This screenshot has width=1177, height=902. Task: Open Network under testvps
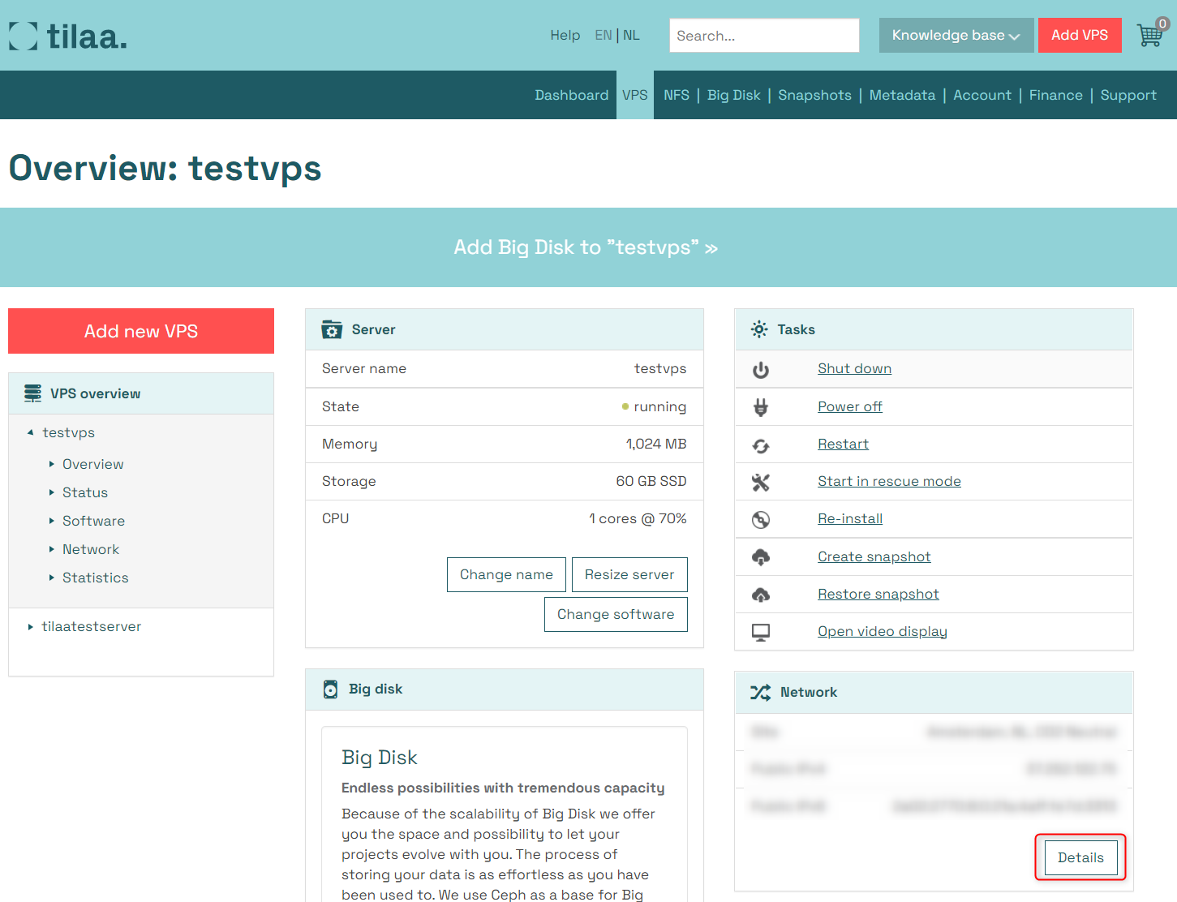tap(91, 549)
